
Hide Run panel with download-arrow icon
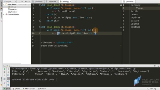tap(158, 66)
